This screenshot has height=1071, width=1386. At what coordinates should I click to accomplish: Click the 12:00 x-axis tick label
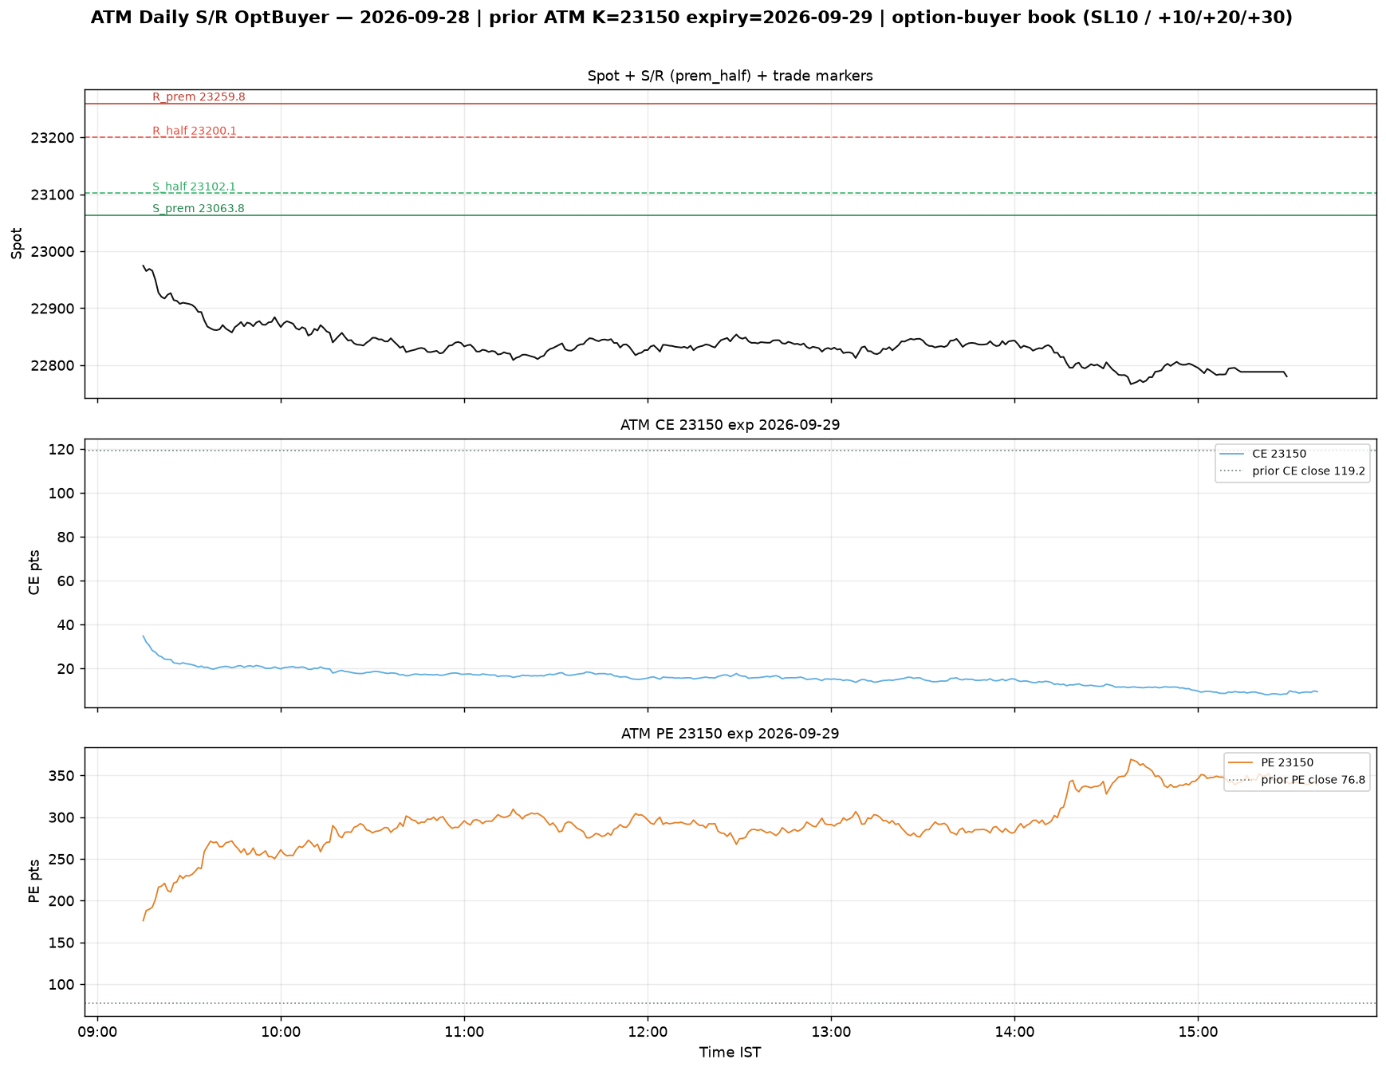(x=648, y=1032)
